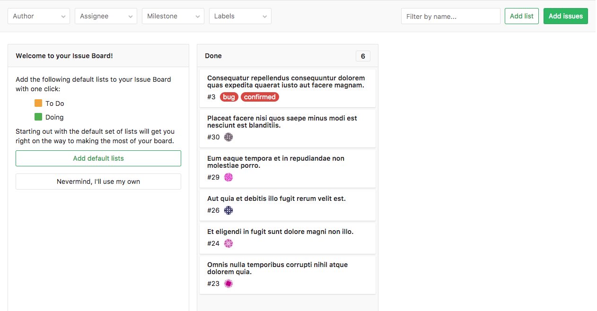Click assignee avatar on issue #24
Image resolution: width=597 pixels, height=311 pixels.
pyautogui.click(x=228, y=243)
